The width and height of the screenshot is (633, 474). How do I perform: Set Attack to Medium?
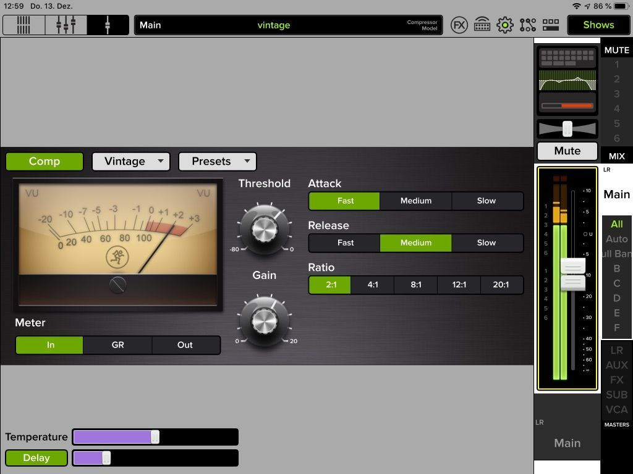click(x=416, y=201)
